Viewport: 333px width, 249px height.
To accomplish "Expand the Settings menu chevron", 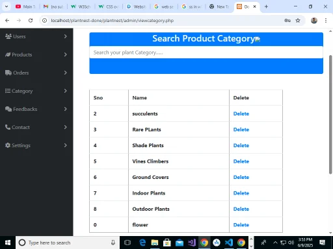I will tap(65, 145).
